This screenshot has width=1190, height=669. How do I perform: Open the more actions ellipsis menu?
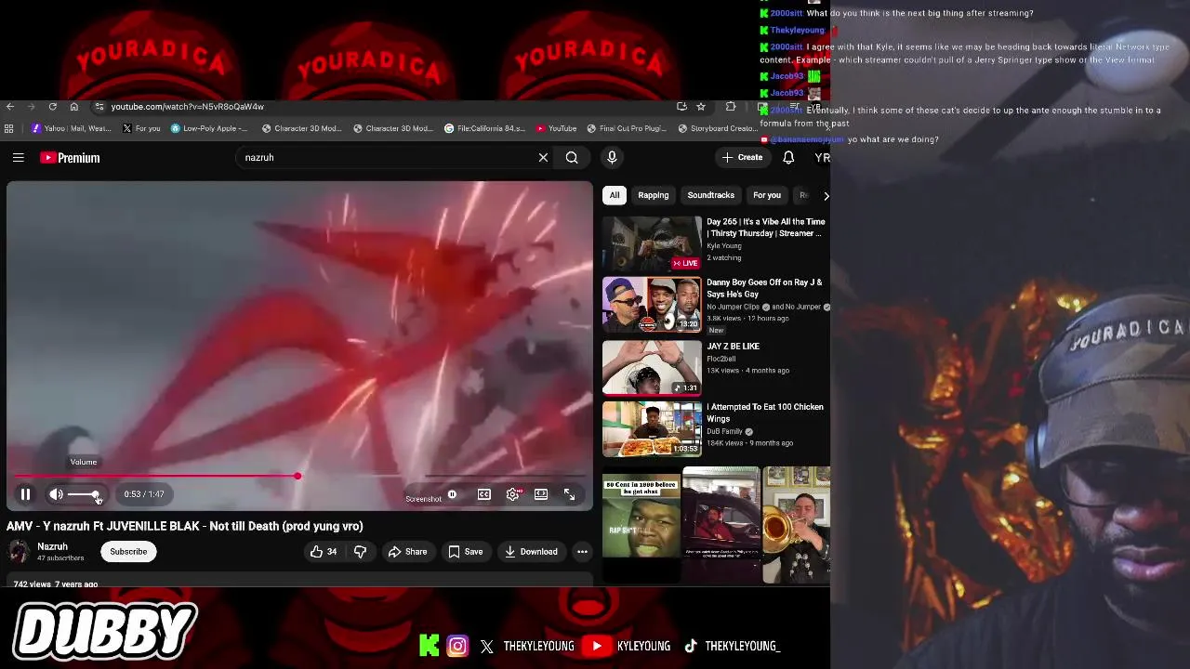click(x=582, y=552)
